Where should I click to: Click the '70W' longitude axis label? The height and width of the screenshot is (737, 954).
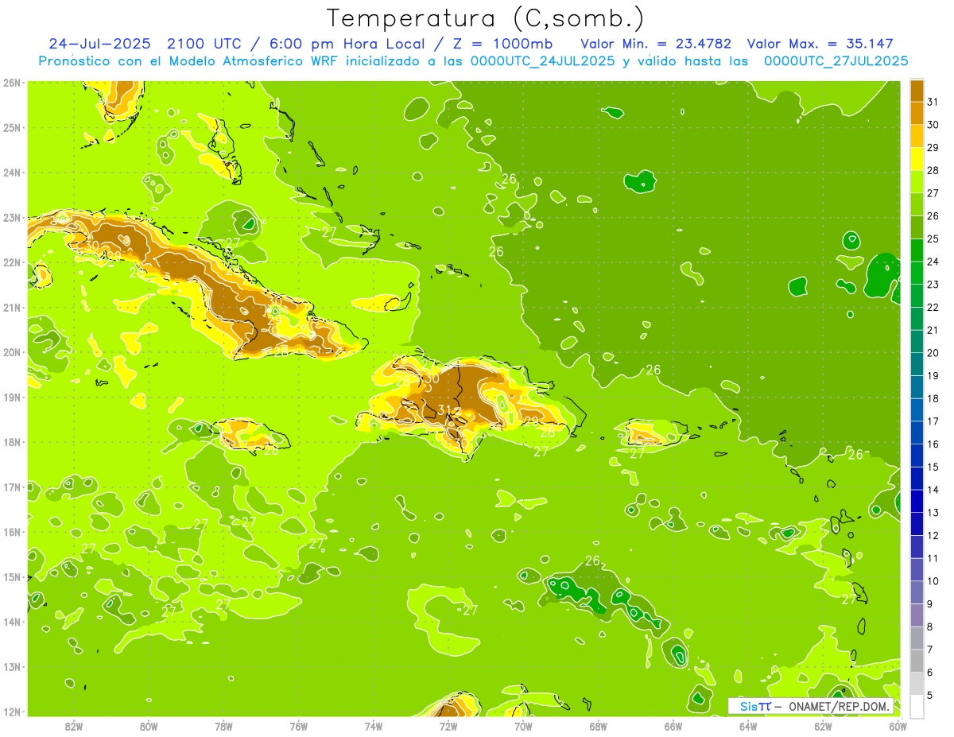click(523, 727)
